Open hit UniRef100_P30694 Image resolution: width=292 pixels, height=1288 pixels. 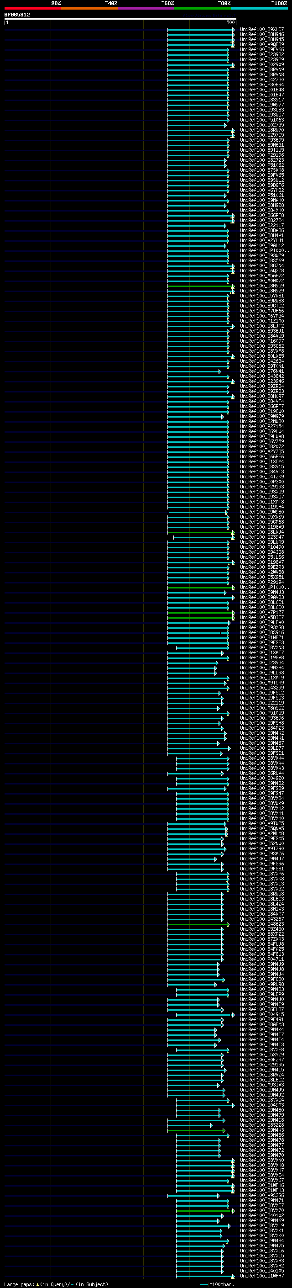(x=262, y=85)
